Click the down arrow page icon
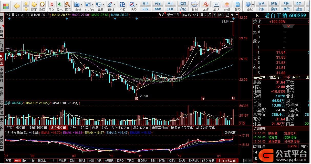 tap(26, 9)
